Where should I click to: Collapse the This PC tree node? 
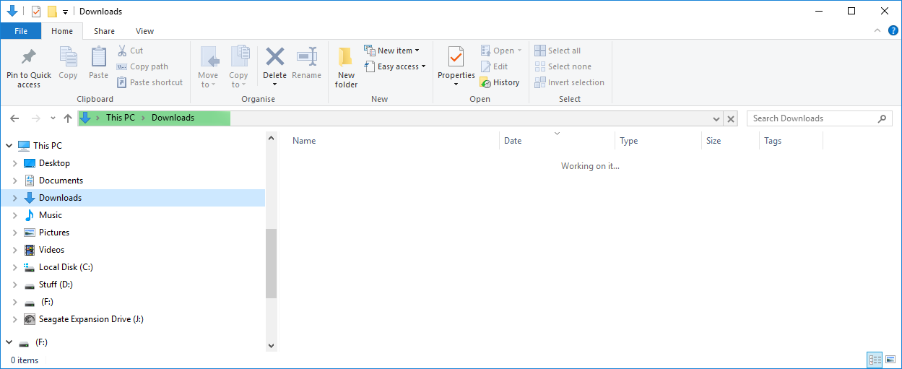point(9,146)
